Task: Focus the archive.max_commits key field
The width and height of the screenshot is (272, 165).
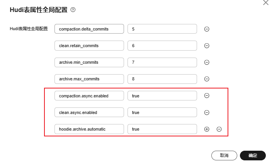Action: coord(89,79)
